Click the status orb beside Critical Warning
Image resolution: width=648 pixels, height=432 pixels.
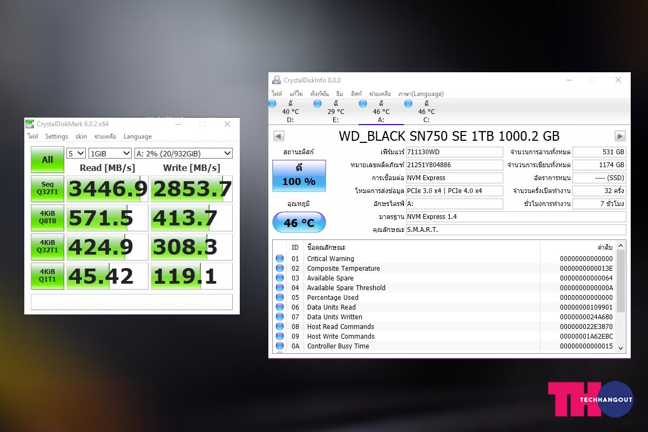280,259
